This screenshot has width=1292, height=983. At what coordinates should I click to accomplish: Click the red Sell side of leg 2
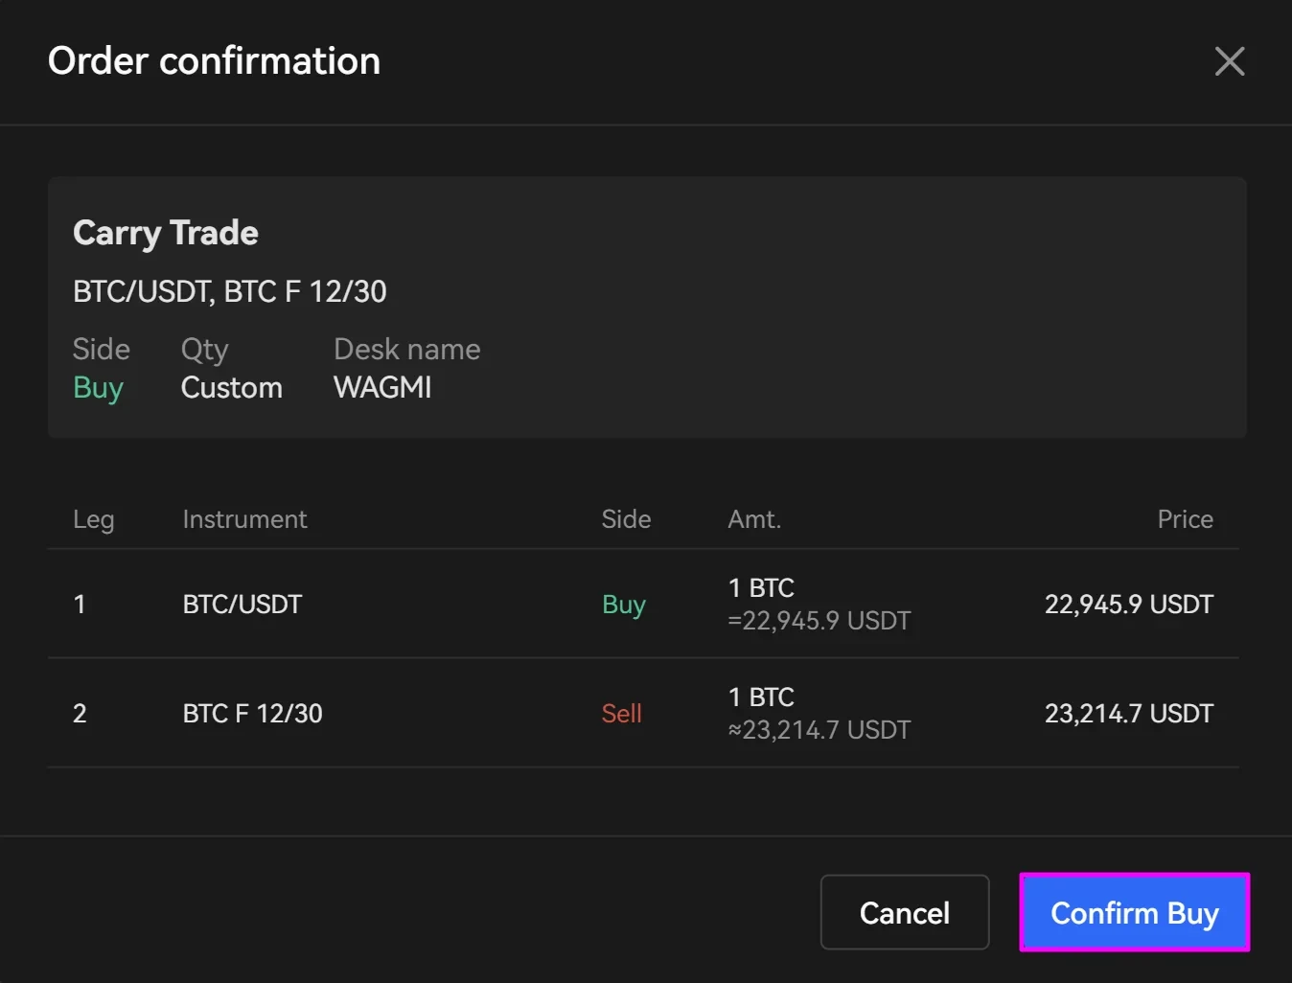621,714
